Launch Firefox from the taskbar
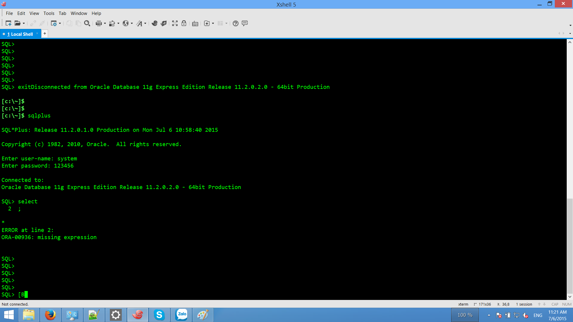Viewport: 573px width, 322px height. [50, 315]
